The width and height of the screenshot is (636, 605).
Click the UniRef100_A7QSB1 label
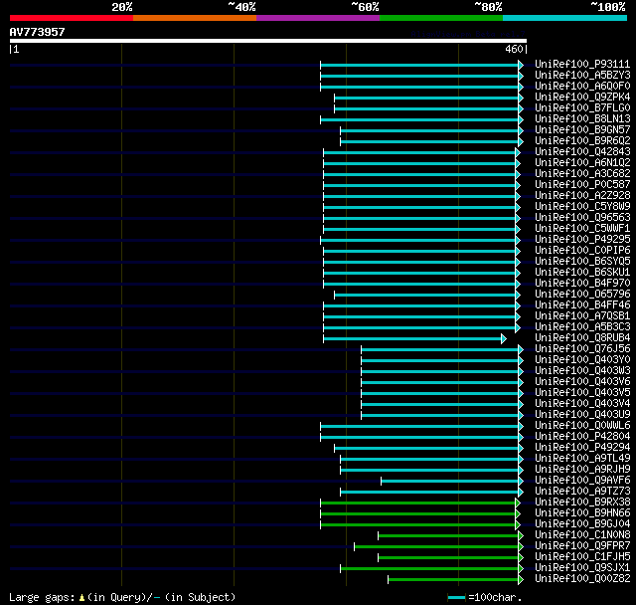[x=582, y=316]
